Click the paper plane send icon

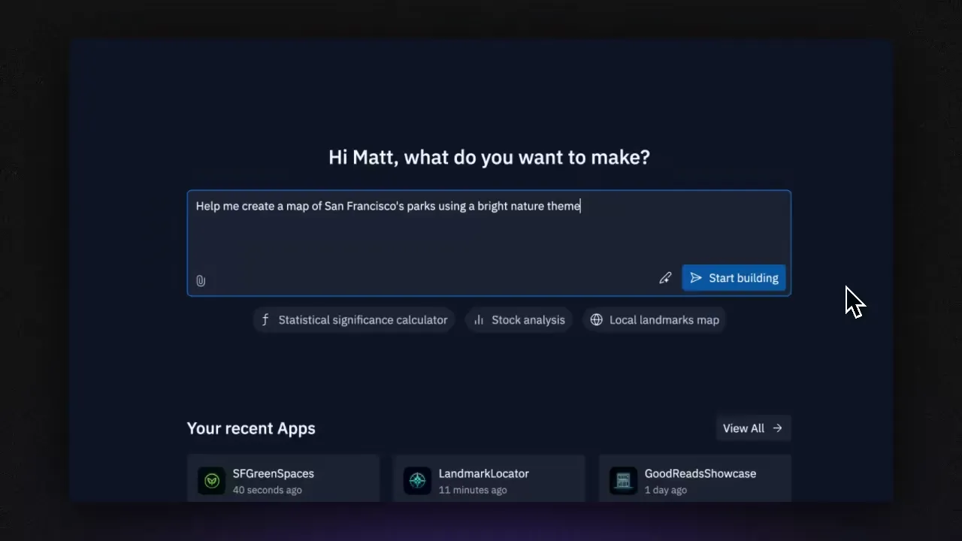696,278
